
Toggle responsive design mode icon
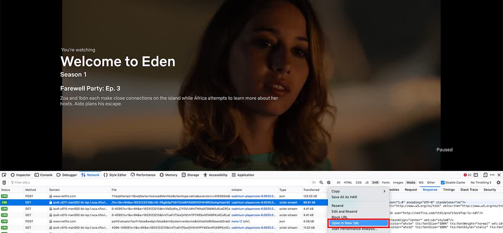pyautogui.click(x=485, y=175)
